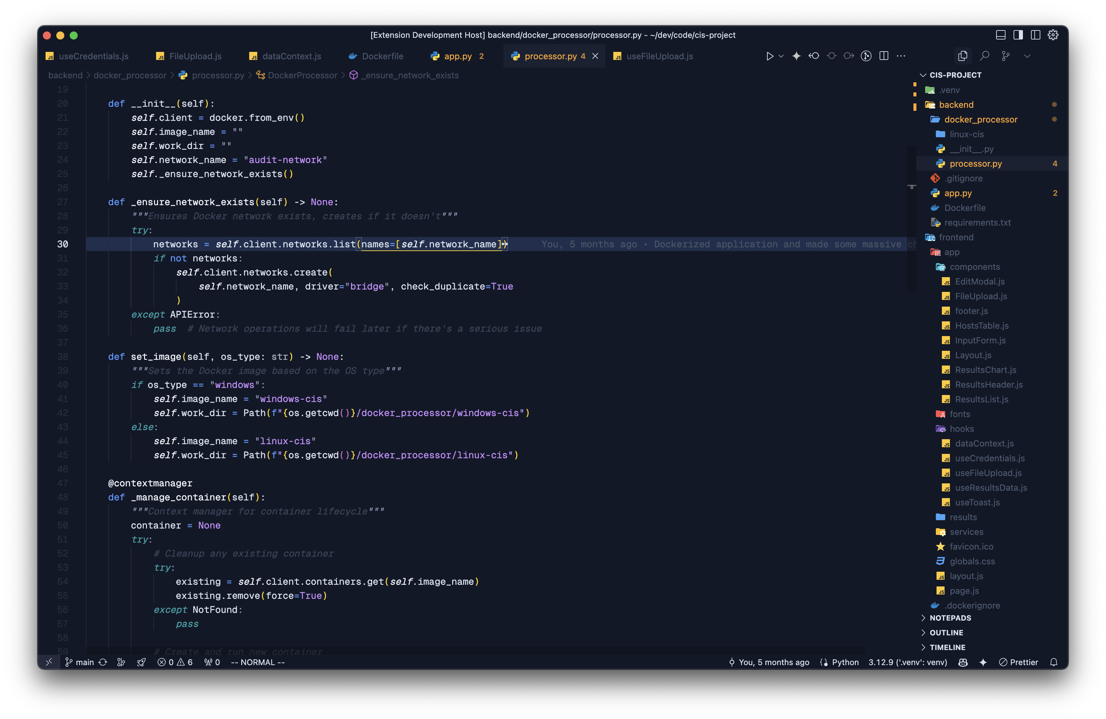This screenshot has width=1106, height=719.
Task: Click the Copilot status icon
Action: coord(963,662)
